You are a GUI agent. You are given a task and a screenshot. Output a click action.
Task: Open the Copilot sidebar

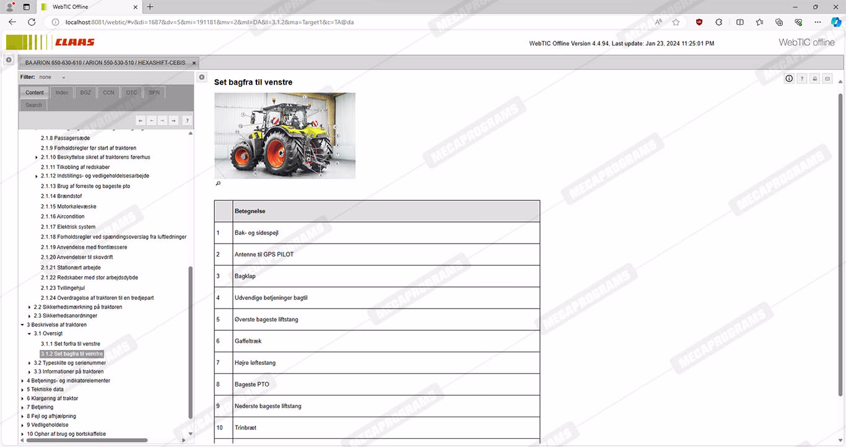pos(836,22)
